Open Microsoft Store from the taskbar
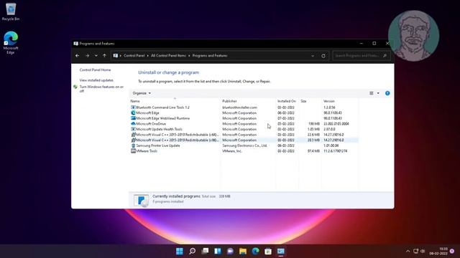 (x=268, y=251)
